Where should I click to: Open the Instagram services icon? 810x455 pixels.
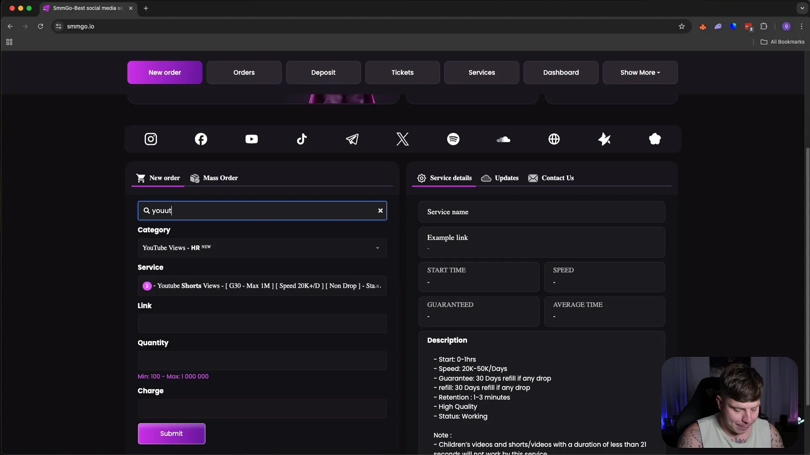click(x=151, y=139)
